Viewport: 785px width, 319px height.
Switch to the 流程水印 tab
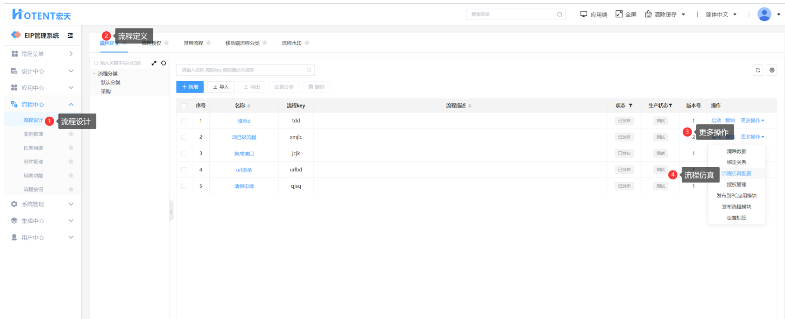(x=291, y=43)
